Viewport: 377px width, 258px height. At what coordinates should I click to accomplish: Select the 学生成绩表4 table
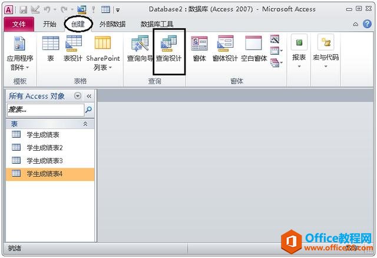(x=50, y=174)
